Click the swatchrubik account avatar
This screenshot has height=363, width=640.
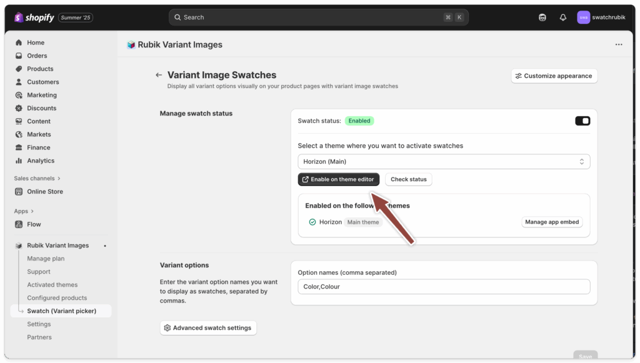[x=583, y=17]
